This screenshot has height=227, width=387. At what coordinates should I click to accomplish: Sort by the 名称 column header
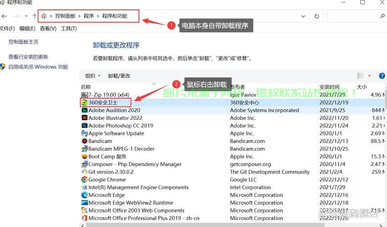coord(86,87)
